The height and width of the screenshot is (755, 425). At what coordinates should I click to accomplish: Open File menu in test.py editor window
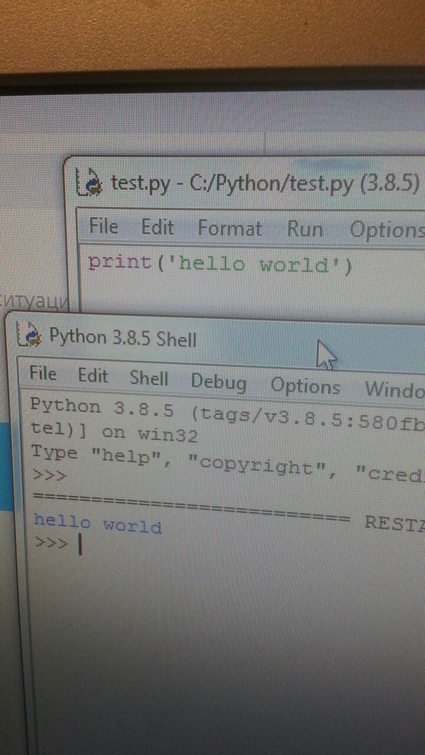point(103,226)
